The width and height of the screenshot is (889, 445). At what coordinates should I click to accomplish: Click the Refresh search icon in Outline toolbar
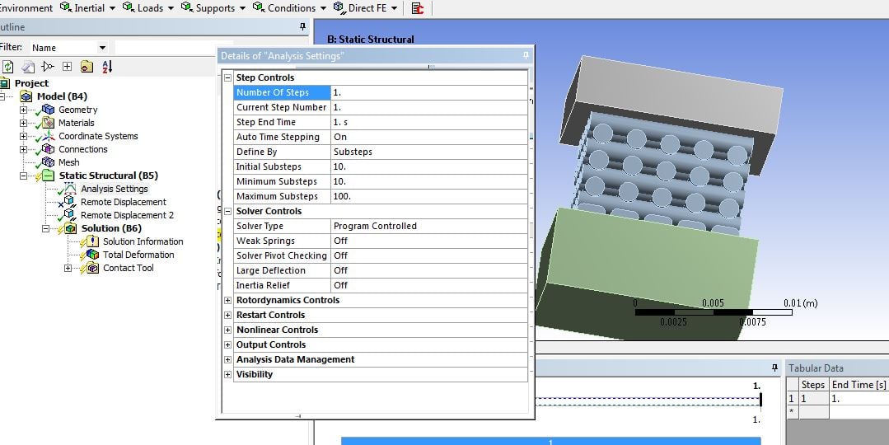[x=8, y=67]
